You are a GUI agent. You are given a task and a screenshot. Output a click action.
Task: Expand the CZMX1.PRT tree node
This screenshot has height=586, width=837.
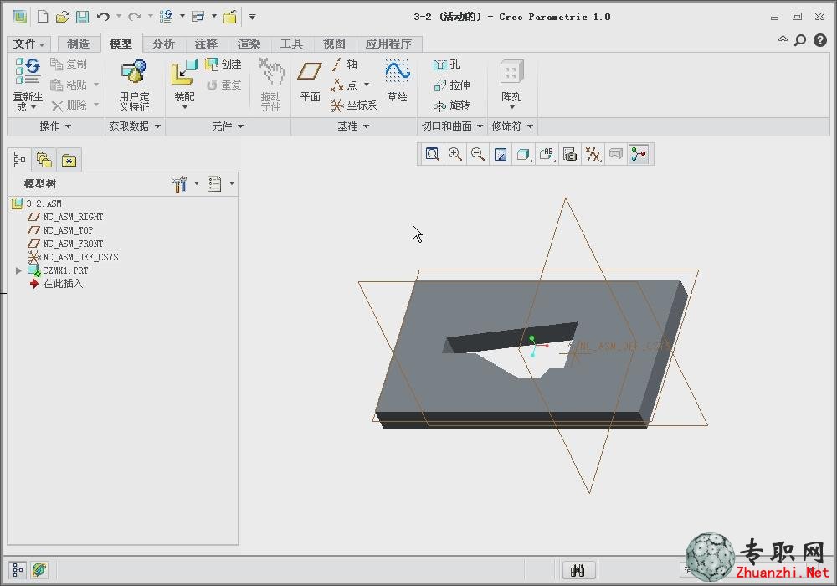(x=18, y=271)
